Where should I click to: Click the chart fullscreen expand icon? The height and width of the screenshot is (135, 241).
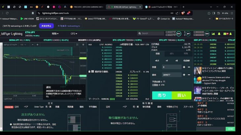(77, 44)
